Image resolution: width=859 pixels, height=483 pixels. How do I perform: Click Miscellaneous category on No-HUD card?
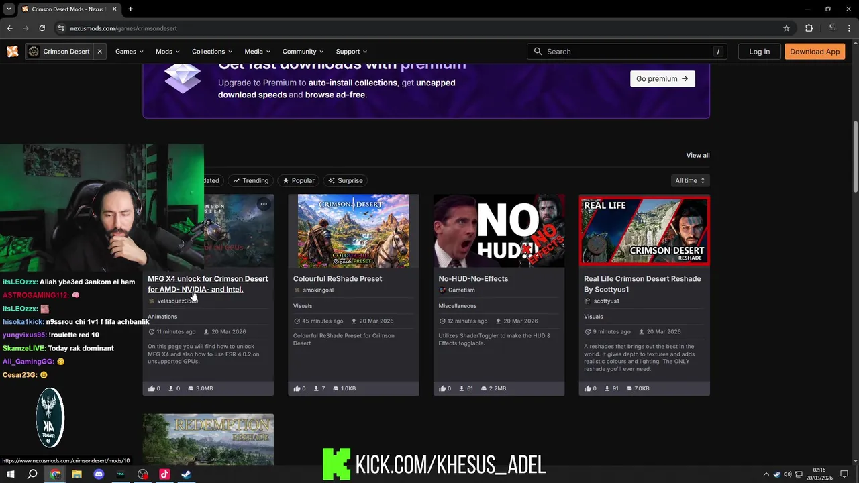457,305
